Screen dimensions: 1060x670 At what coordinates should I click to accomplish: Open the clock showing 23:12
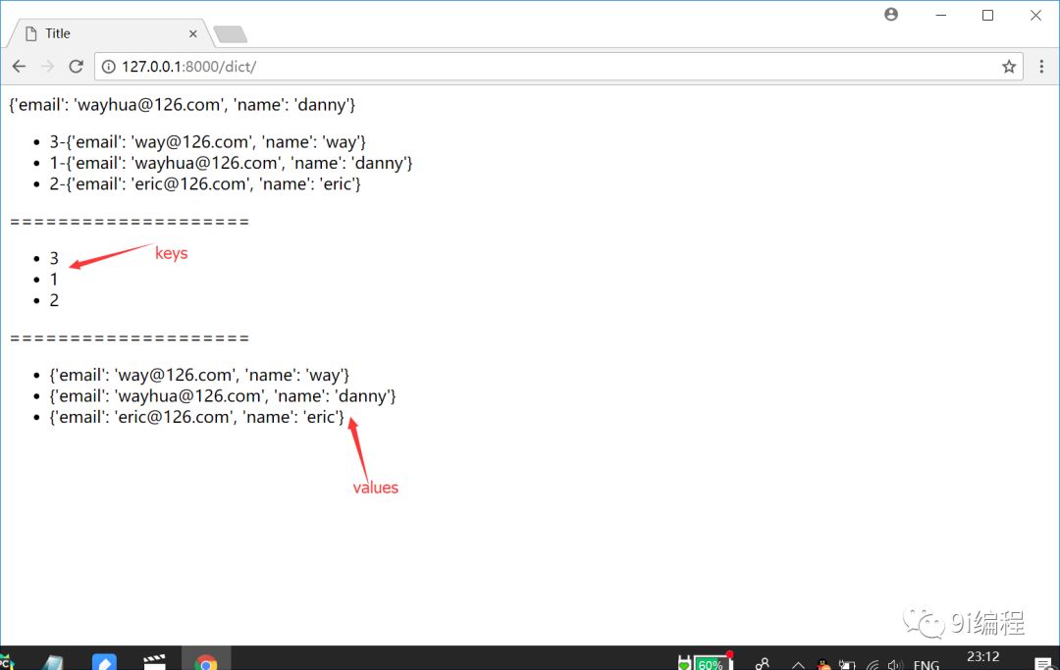[x=982, y=658]
